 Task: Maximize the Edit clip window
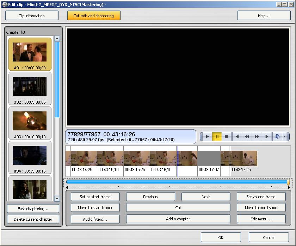[285, 4]
